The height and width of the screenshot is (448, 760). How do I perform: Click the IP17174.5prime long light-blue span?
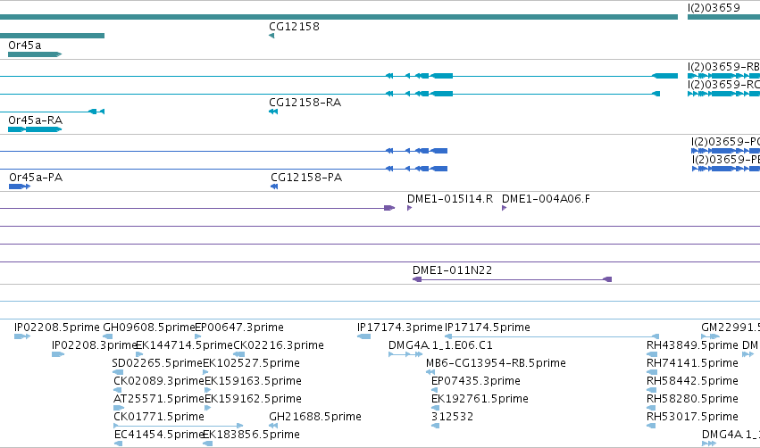(x=552, y=336)
